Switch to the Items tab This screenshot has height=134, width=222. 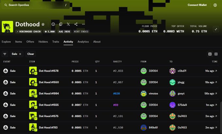[x=19, y=42]
